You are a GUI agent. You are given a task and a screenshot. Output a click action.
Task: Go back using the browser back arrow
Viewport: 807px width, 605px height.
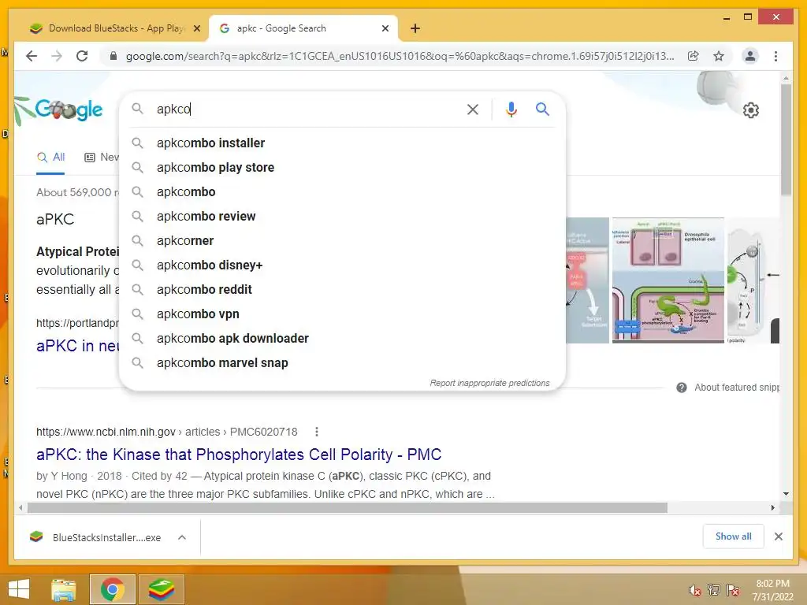pyautogui.click(x=32, y=56)
